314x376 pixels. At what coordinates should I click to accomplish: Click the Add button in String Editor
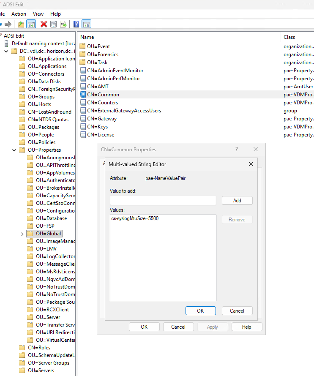pyautogui.click(x=237, y=201)
